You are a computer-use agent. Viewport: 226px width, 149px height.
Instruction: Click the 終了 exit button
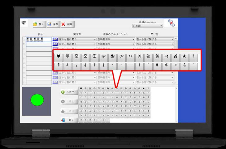[x=69, y=120]
